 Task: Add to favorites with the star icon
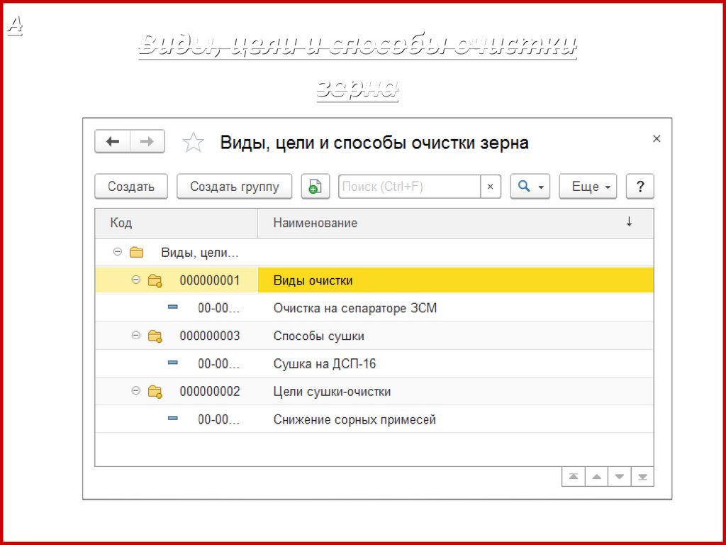coord(193,142)
